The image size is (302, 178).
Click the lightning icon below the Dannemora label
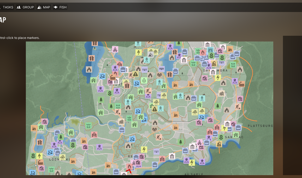click(x=218, y=78)
